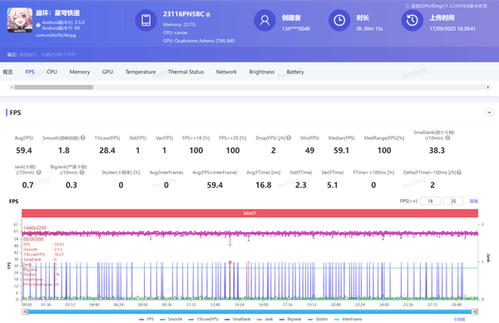The image size is (499, 323).
Task: Open the Memory tab
Action: pos(80,72)
